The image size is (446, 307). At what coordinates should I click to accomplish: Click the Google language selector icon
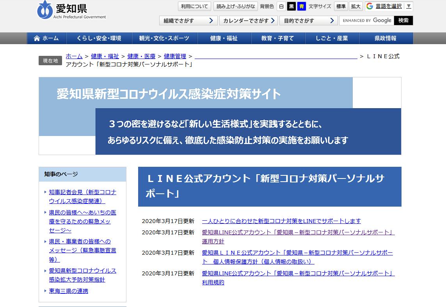[370, 6]
